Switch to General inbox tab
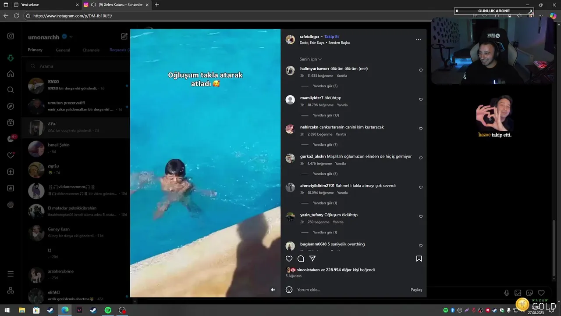The image size is (561, 316). click(63, 50)
